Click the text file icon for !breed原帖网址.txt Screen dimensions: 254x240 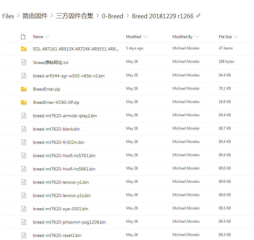(24, 62)
